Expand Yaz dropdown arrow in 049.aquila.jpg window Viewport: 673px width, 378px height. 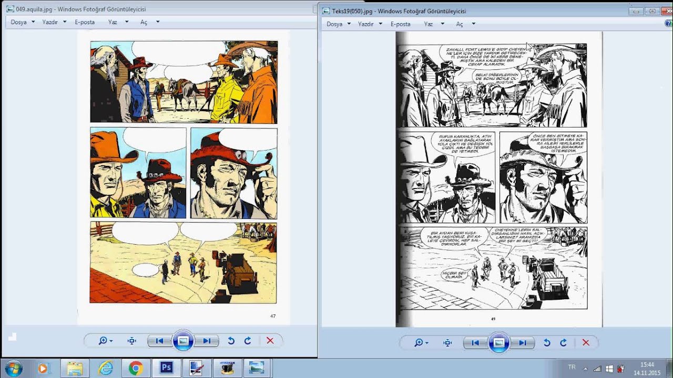click(x=127, y=22)
